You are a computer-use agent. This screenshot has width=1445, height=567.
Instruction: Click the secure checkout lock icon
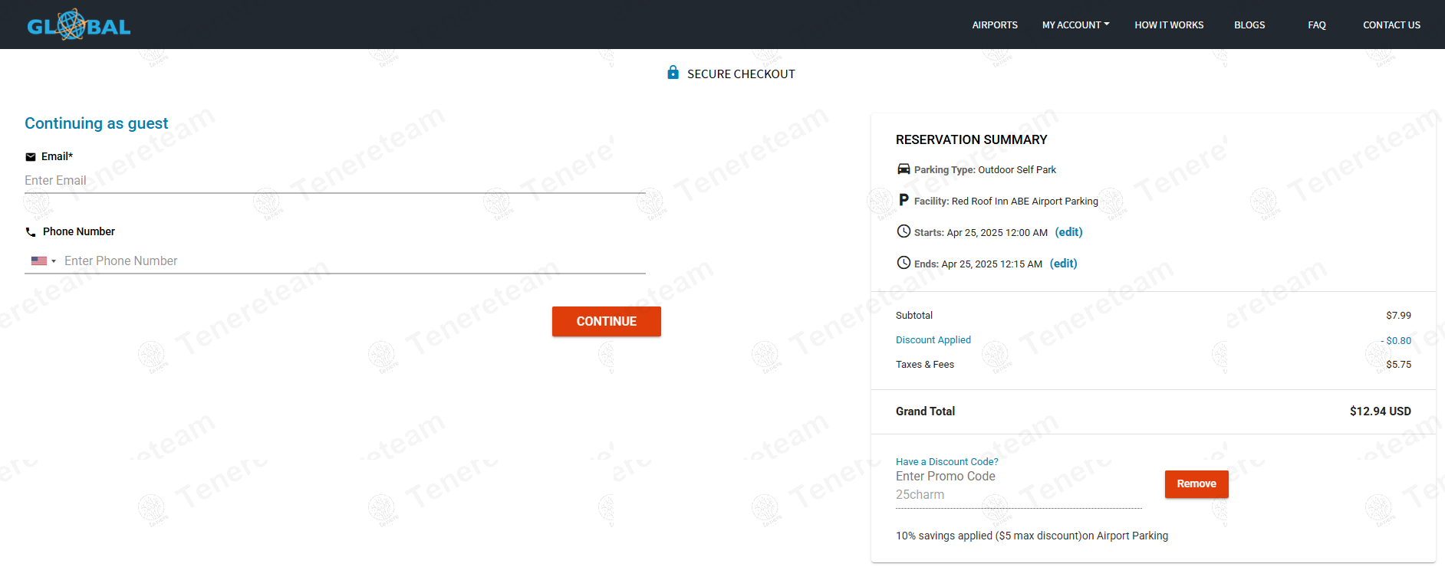point(673,73)
